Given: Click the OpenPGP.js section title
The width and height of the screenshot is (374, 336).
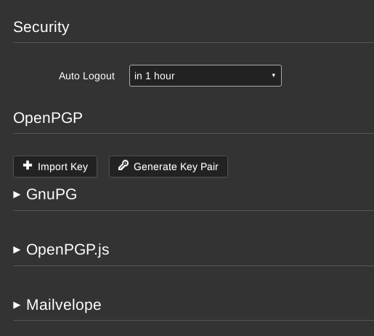Looking at the screenshot, I should (68, 249).
